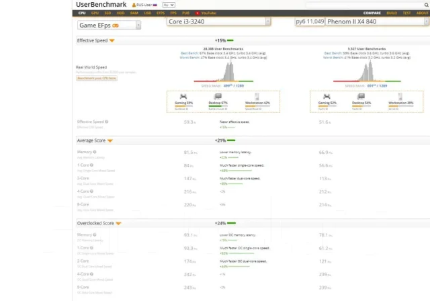The image size is (430, 301).
Task: Click the Workstation tower icon under Core i3-3240
Action: [x=257, y=96]
